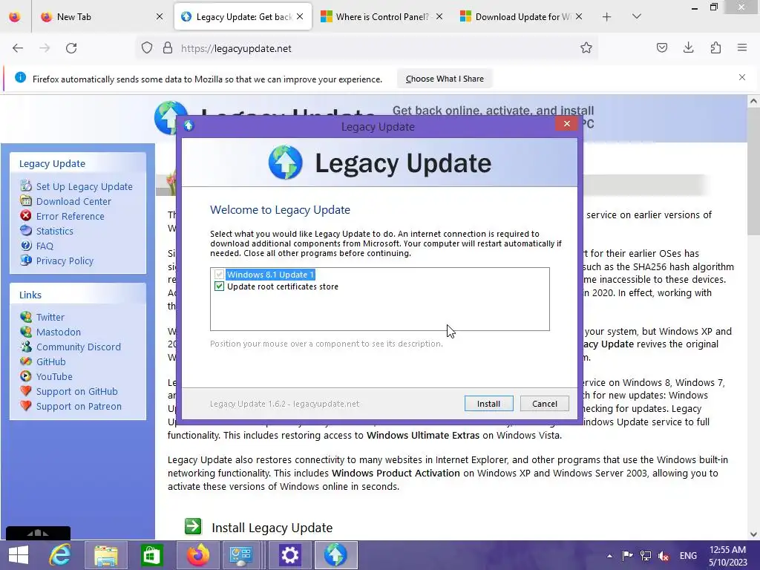Click the Privacy Policy info icon
The image size is (760, 570).
(x=26, y=261)
